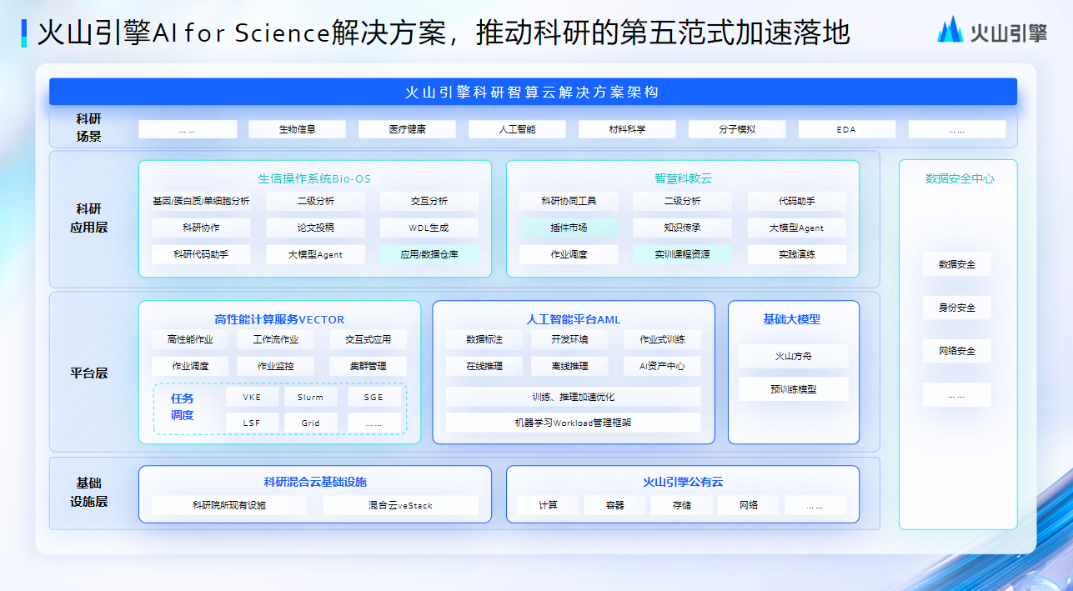Screen dimensions: 1073x591
Task: Click the 科研协作 box
Action: (201, 228)
